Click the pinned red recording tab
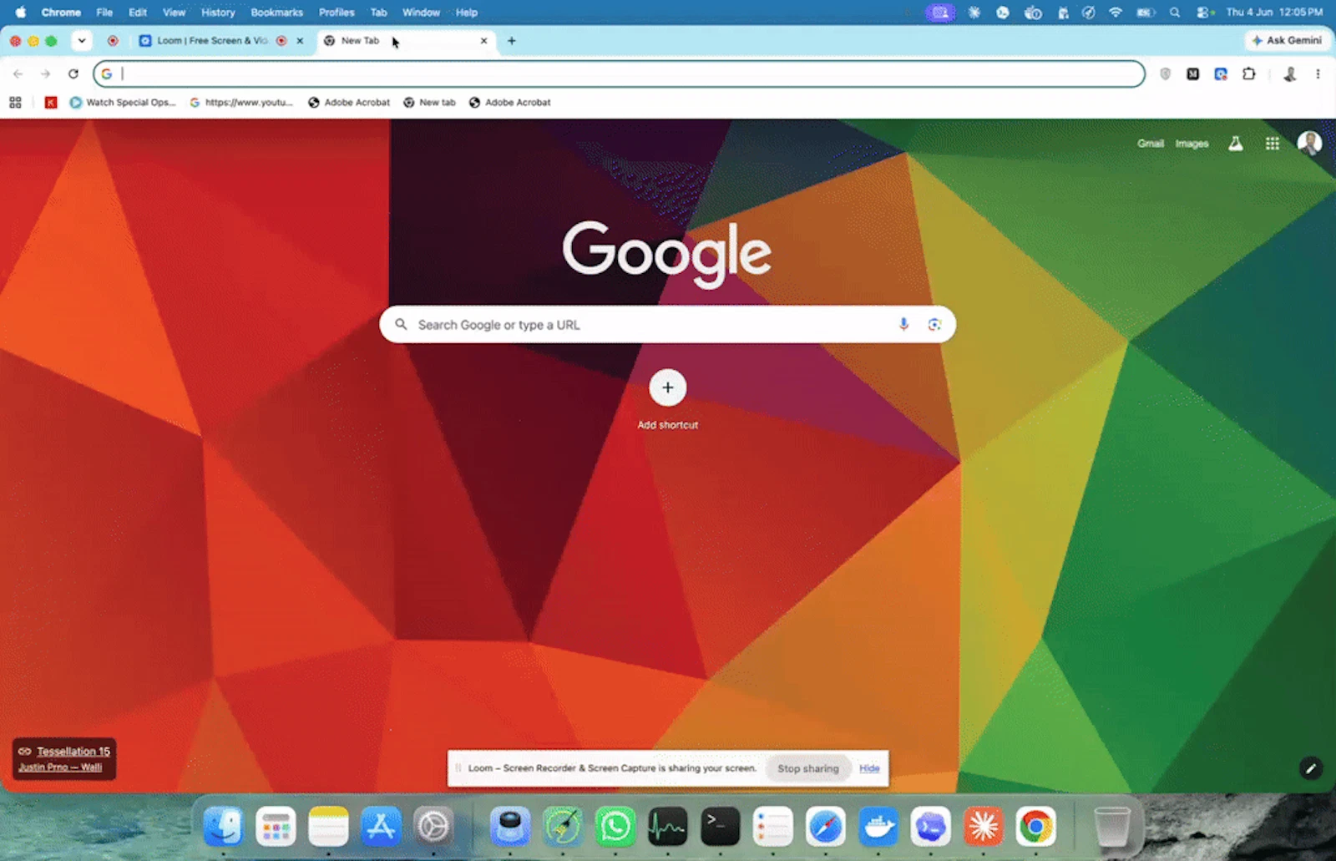Image resolution: width=1336 pixels, height=861 pixels. click(x=113, y=40)
